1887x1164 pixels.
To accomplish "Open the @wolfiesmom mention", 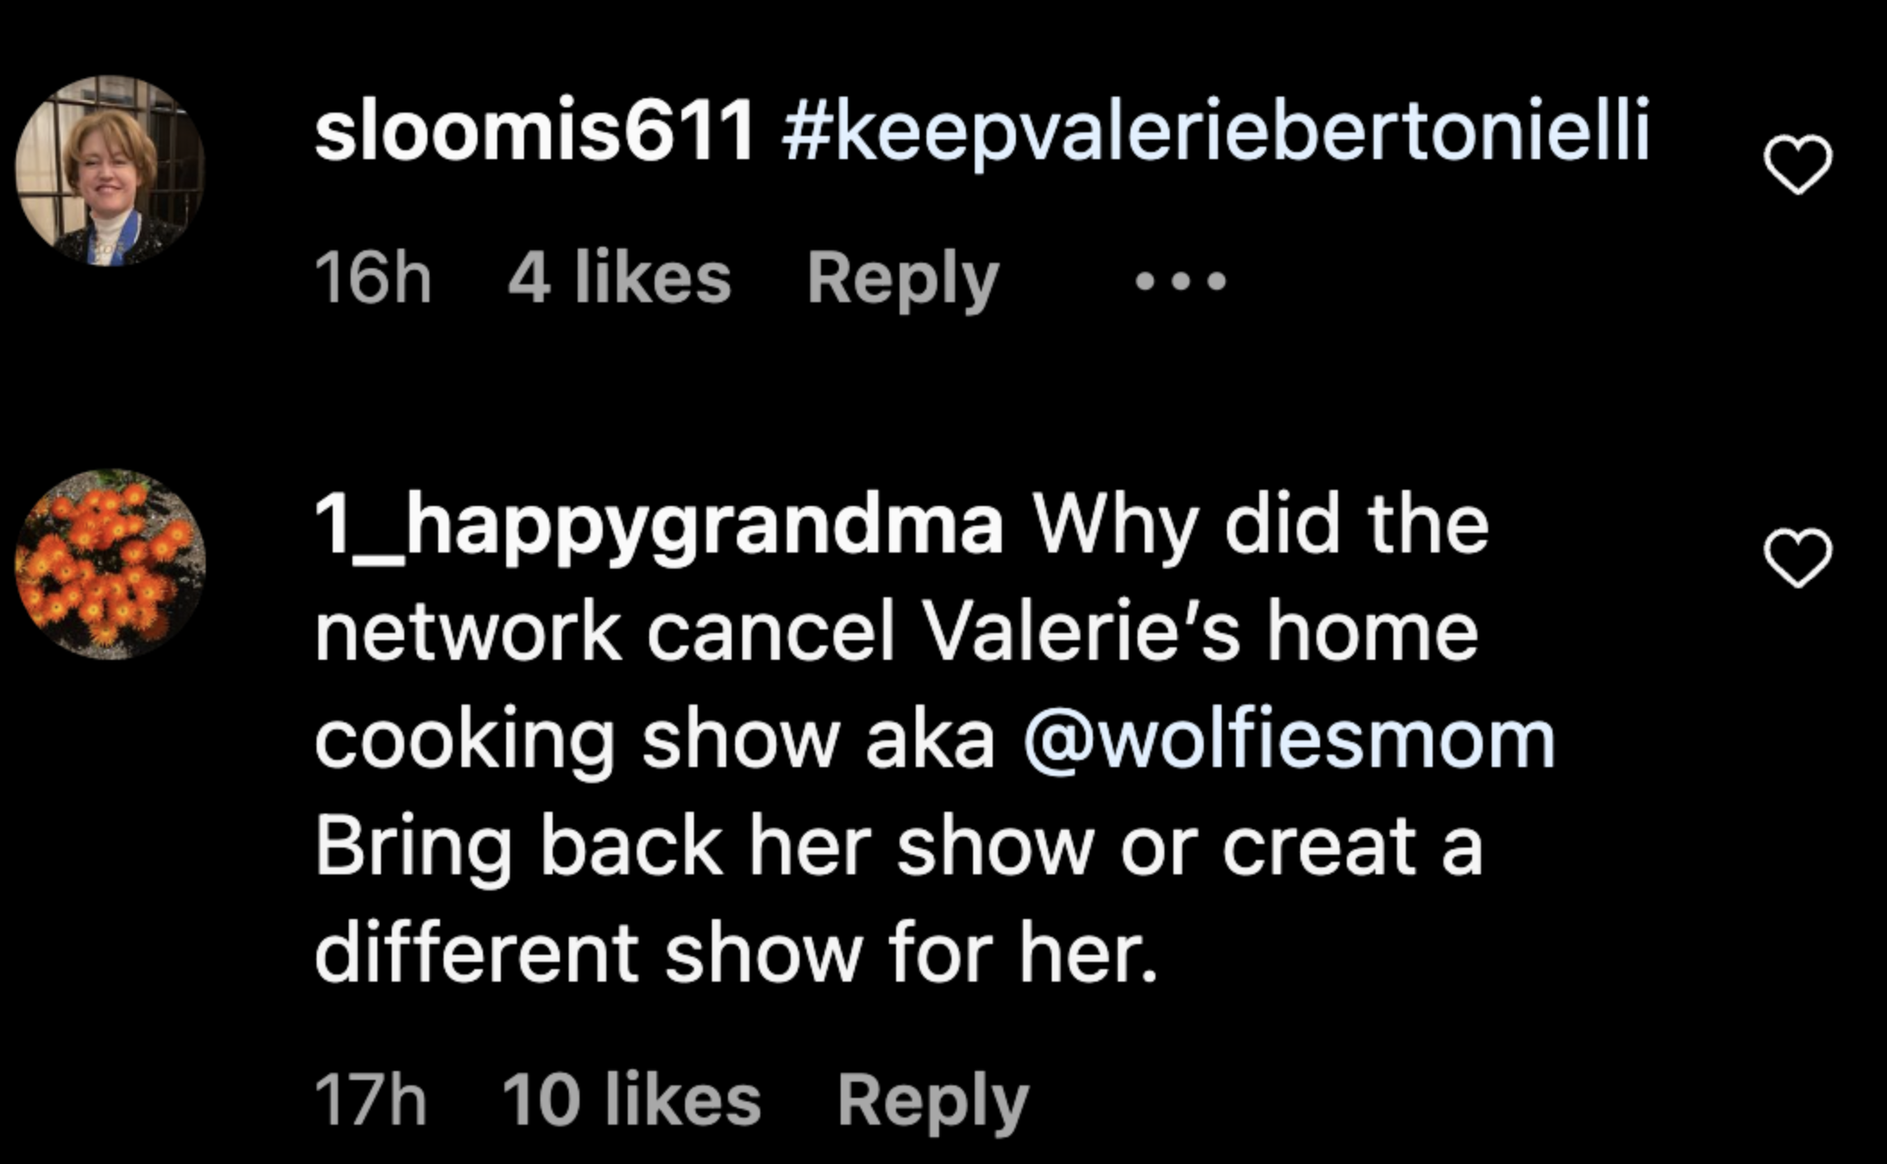I will (1289, 739).
